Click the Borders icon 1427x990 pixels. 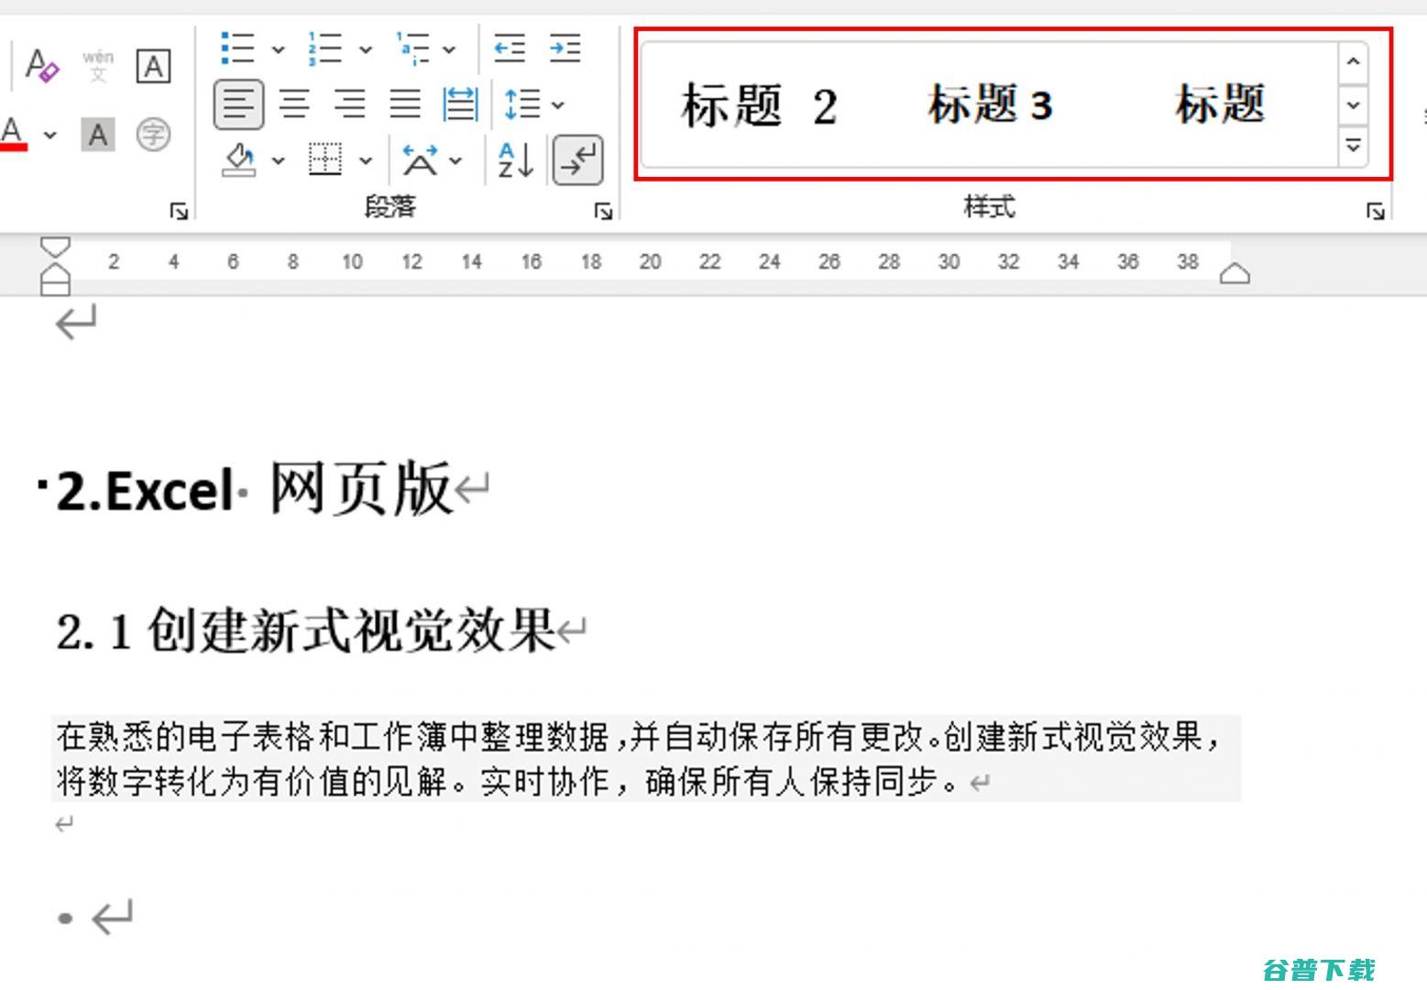(324, 159)
